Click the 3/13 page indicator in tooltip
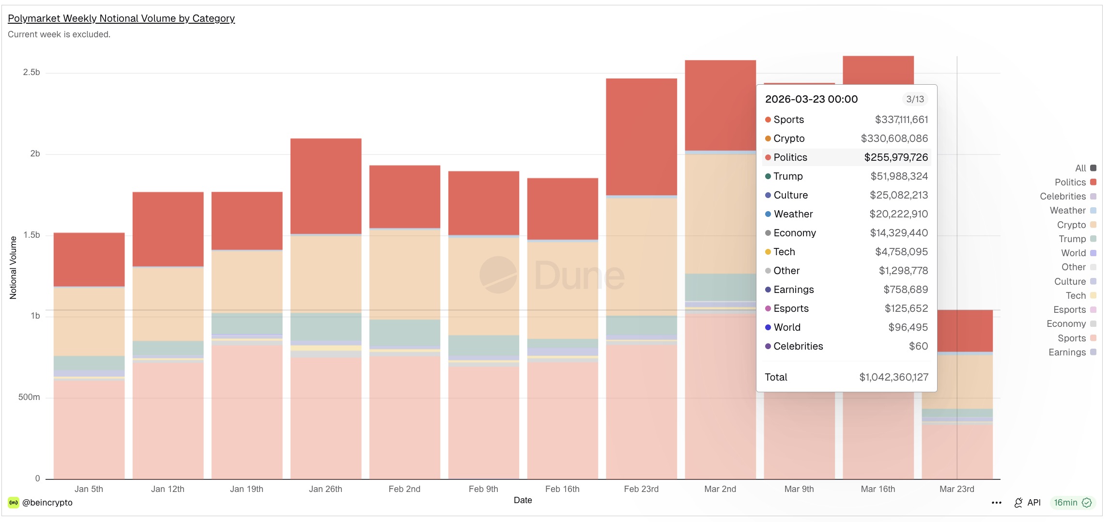This screenshot has width=1109, height=522. click(x=915, y=99)
